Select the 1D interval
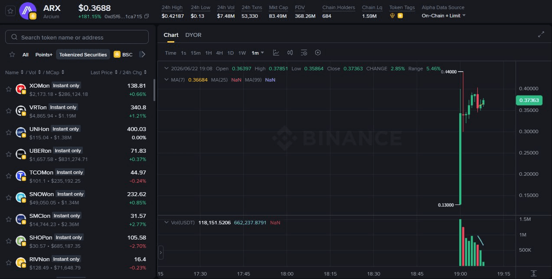The height and width of the screenshot is (279, 552). (x=230, y=53)
